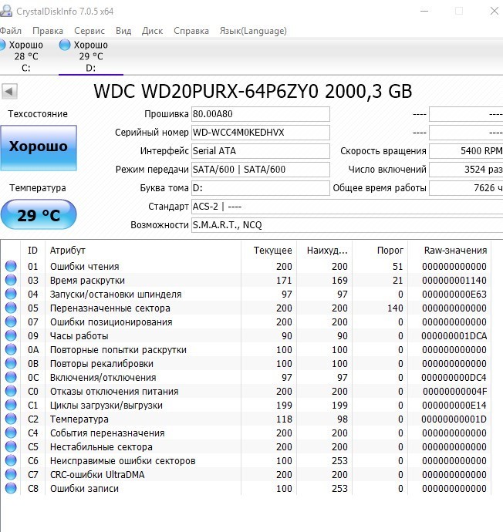
Task: Click status orb for Циклы загрузки/выгрузки row
Action: (11, 405)
